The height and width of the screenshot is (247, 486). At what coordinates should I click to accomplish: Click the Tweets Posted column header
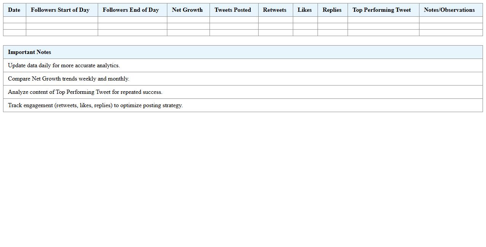coord(233,10)
